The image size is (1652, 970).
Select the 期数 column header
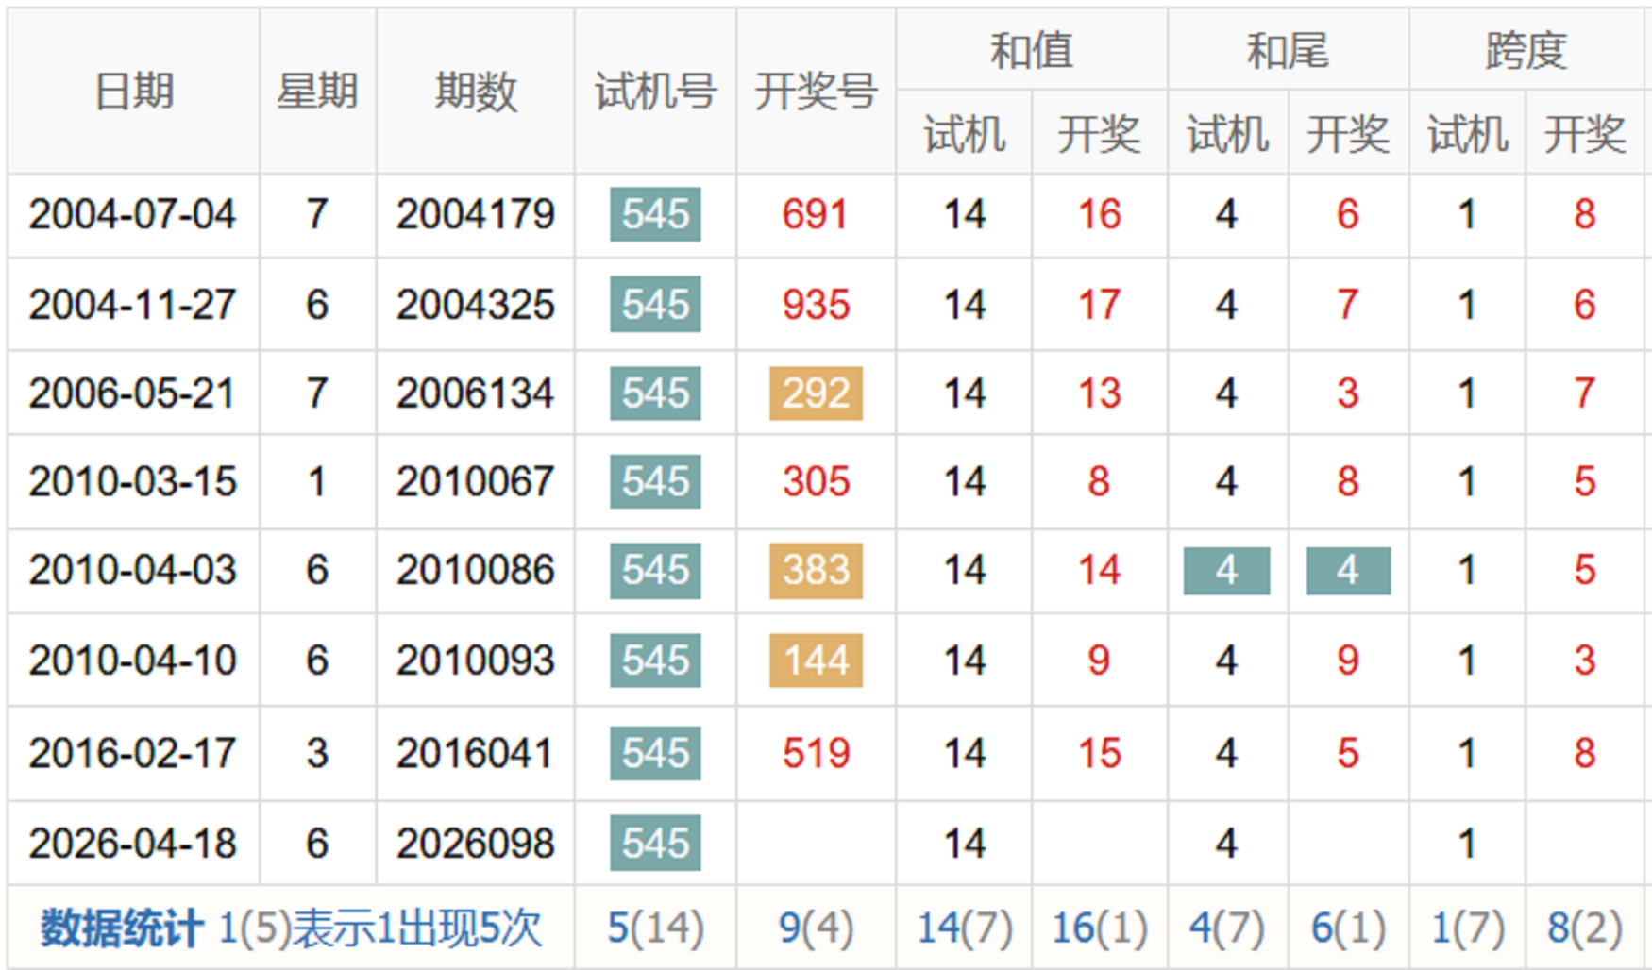tap(475, 92)
